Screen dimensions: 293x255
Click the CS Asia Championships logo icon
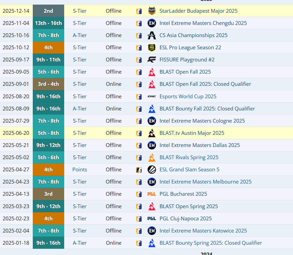point(152,35)
